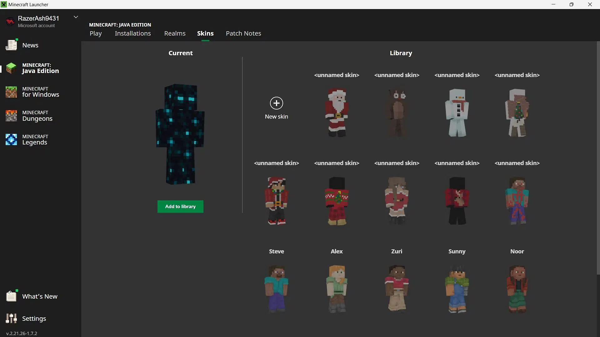Navigate to Realms tab
Screen dimensions: 600x337
(x=175, y=33)
